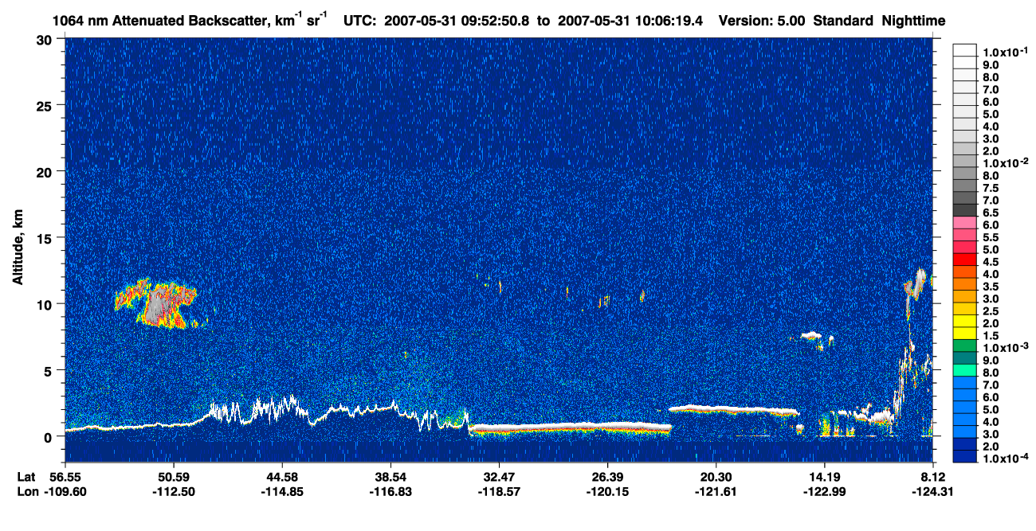
Task: Click the longitude value -121.61
Action: pyautogui.click(x=716, y=491)
